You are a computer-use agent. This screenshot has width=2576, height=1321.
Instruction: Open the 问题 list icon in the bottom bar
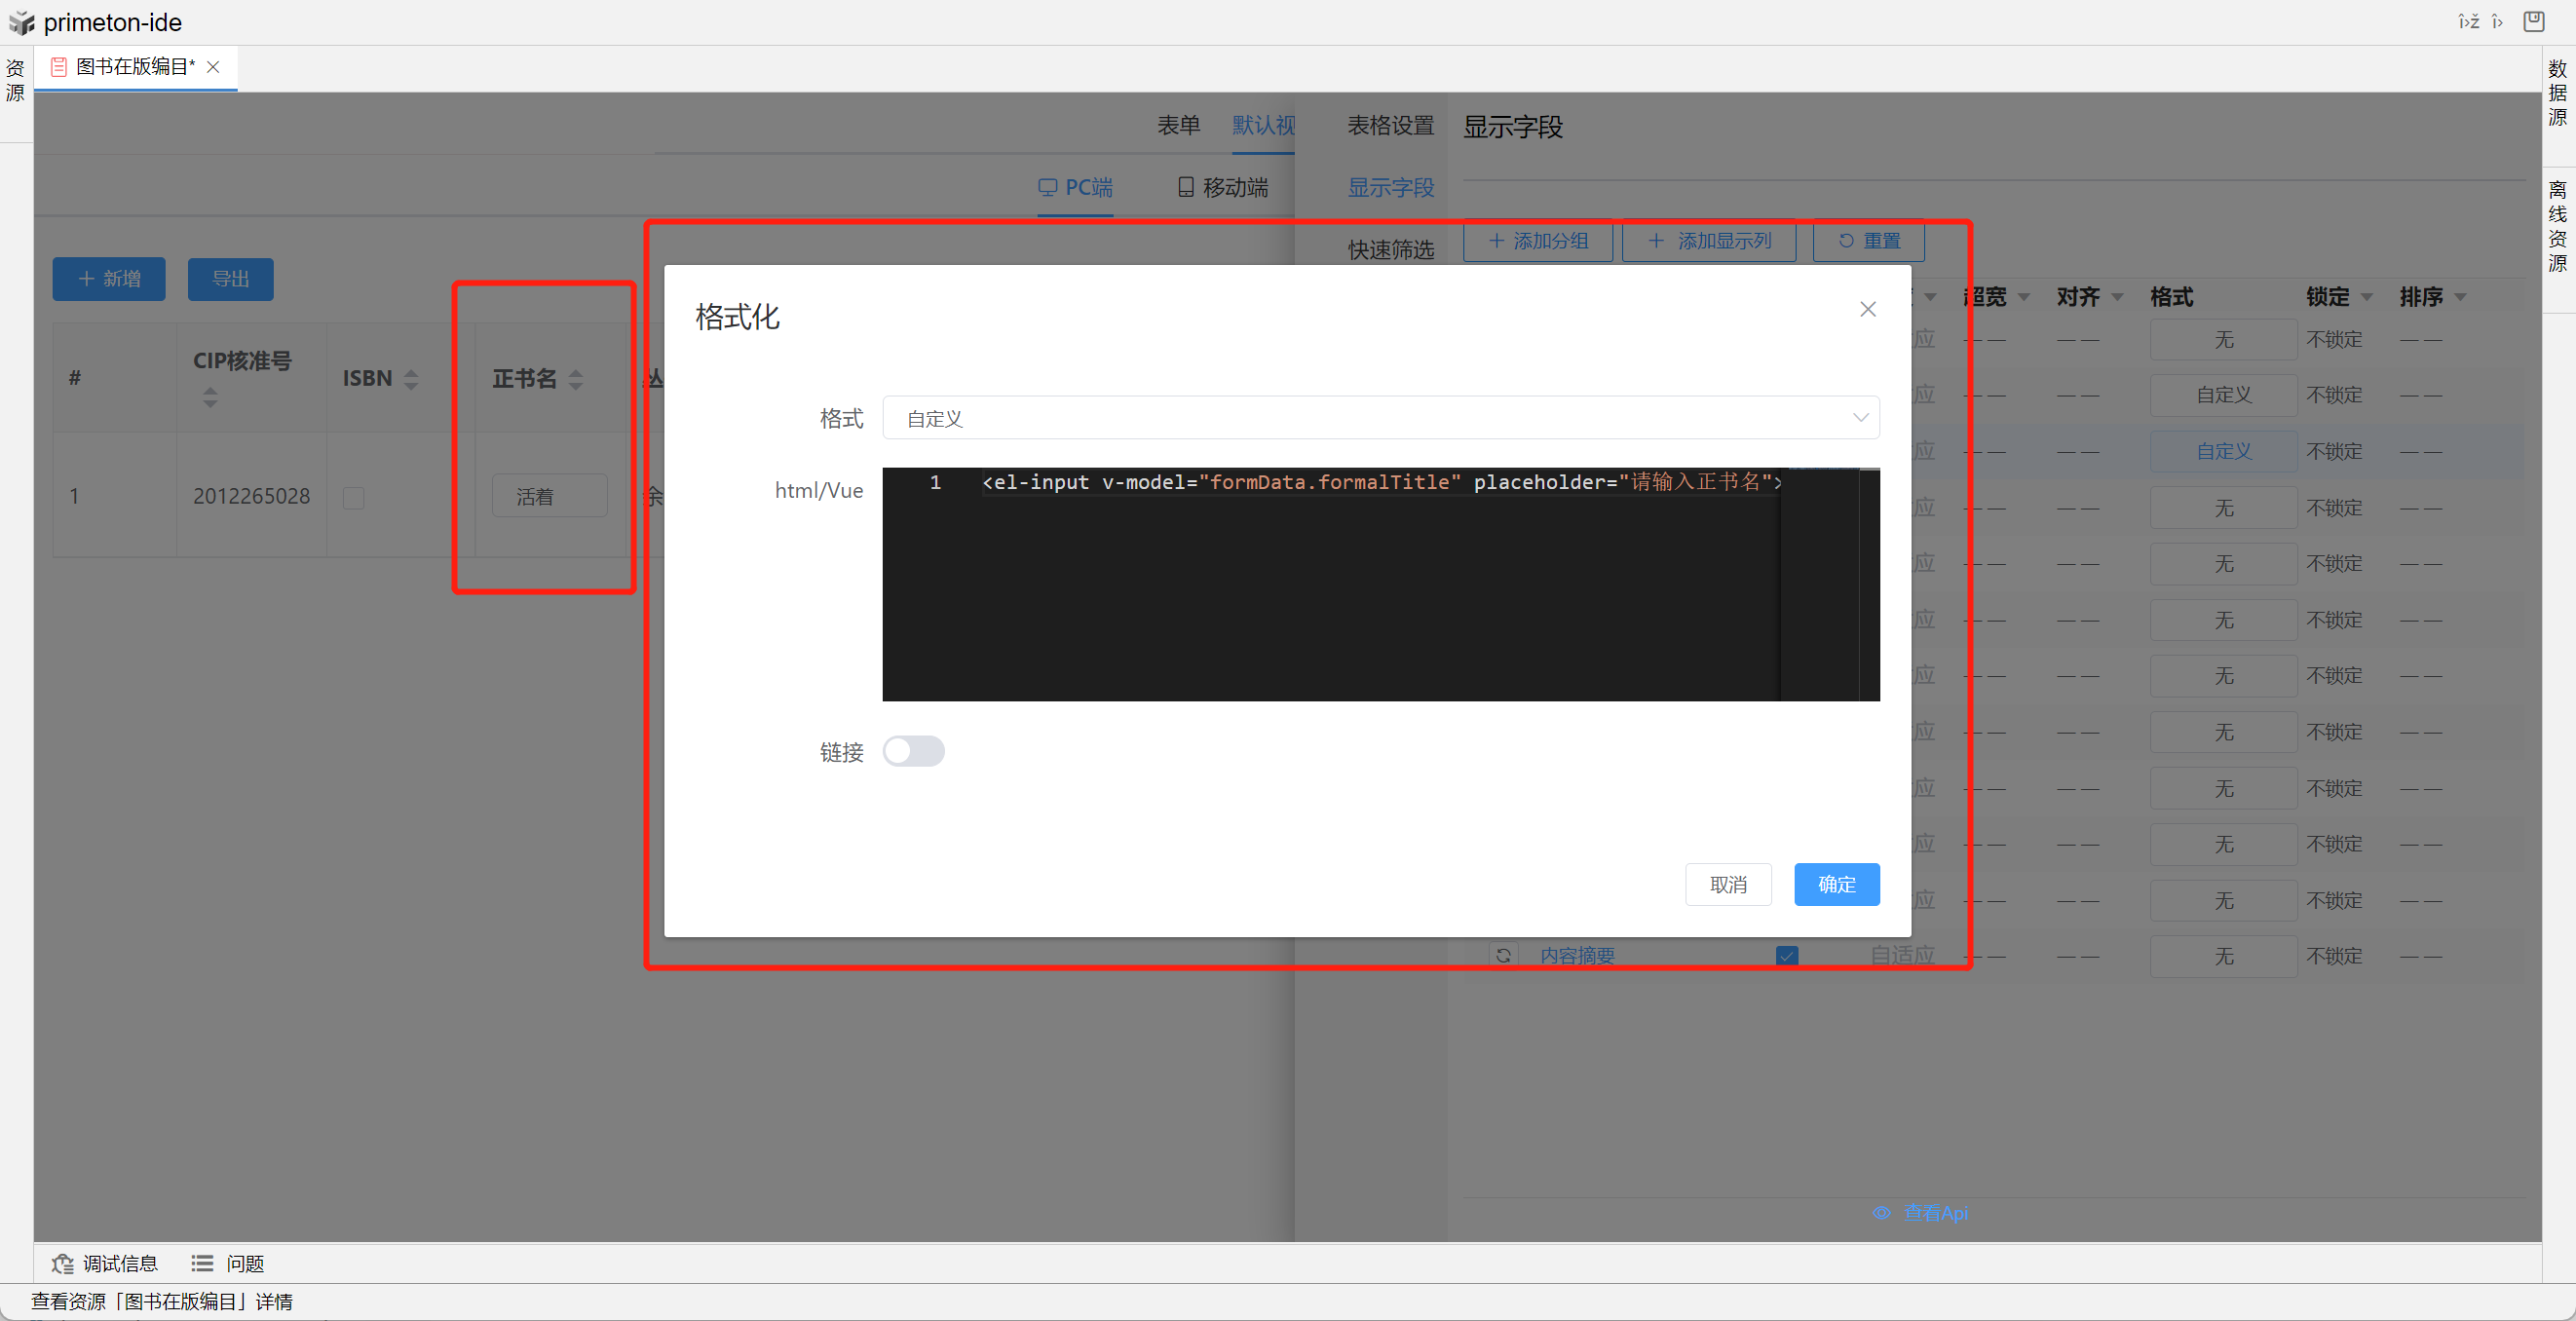(x=202, y=1263)
